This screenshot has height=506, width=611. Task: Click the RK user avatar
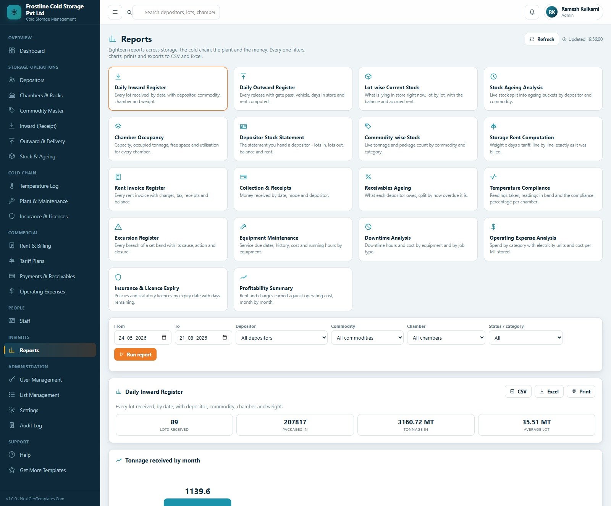coord(552,12)
